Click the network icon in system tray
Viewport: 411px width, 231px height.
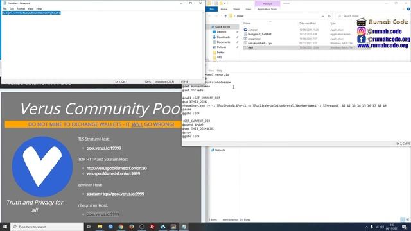click(377, 227)
